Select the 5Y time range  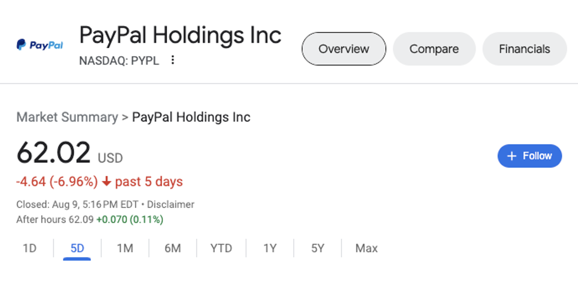317,249
